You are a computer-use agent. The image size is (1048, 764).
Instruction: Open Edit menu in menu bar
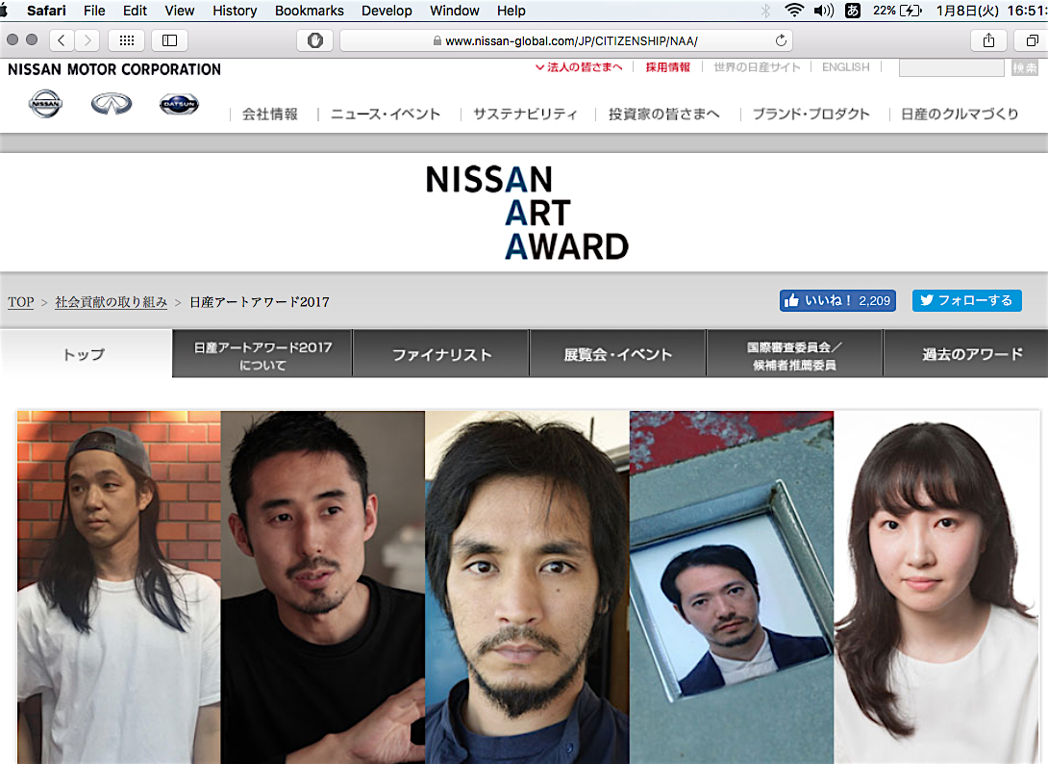pyautogui.click(x=135, y=10)
